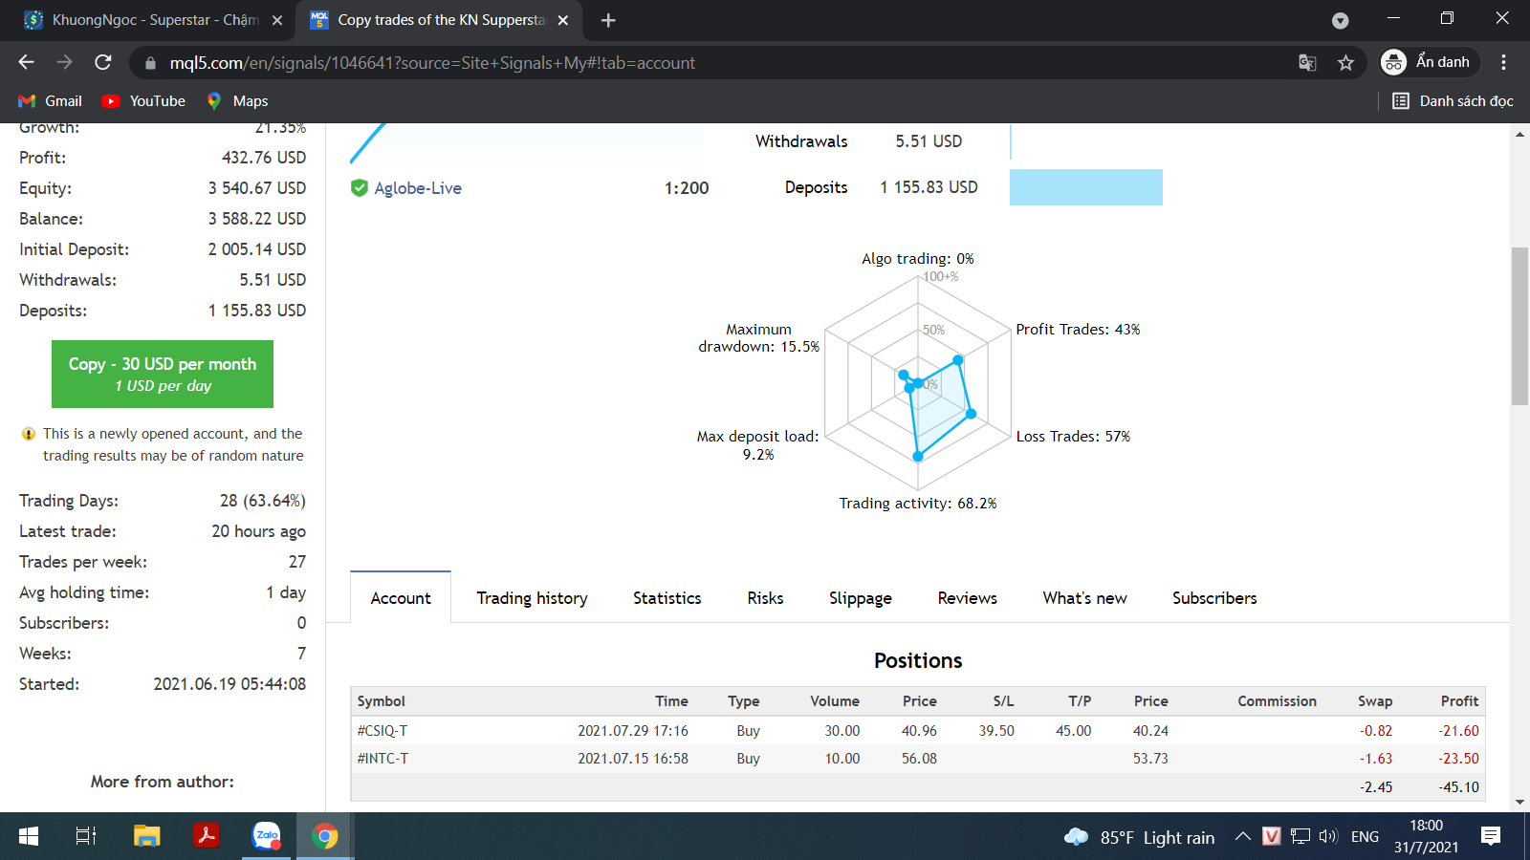Open Task View on the taskbar
Viewport: 1530px width, 860px height.
[x=86, y=837]
